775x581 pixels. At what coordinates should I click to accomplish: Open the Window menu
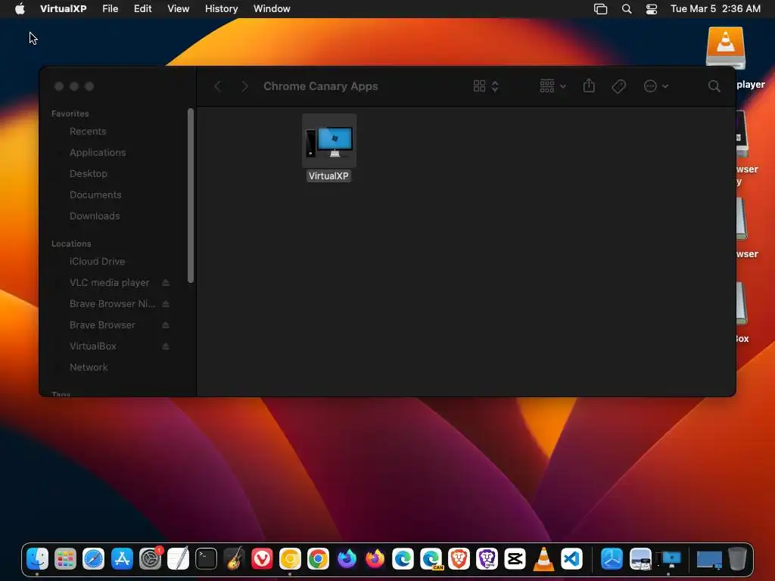(272, 9)
